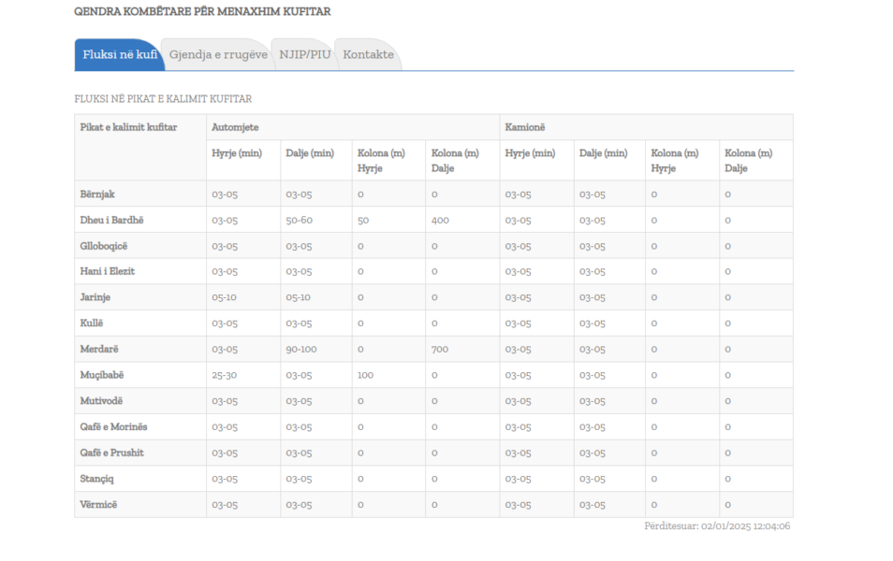Viewport: 893px width, 561px height.
Task: Click Muçibabë's 25-30 entry wait time
Action: (225, 375)
